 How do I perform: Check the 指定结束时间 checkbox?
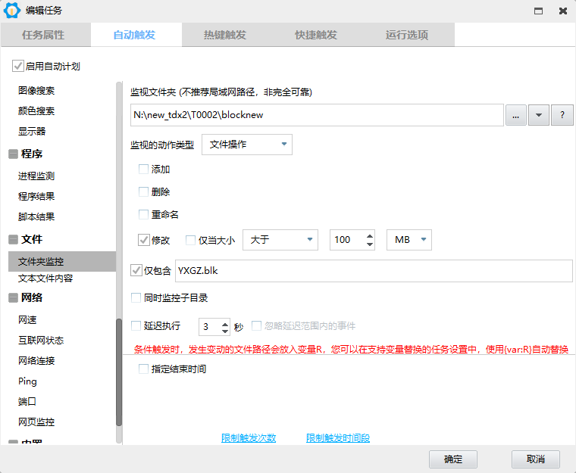[x=143, y=369]
